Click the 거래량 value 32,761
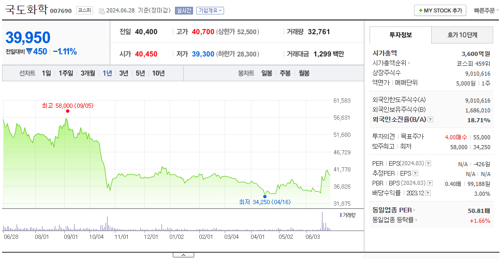 (x=319, y=32)
